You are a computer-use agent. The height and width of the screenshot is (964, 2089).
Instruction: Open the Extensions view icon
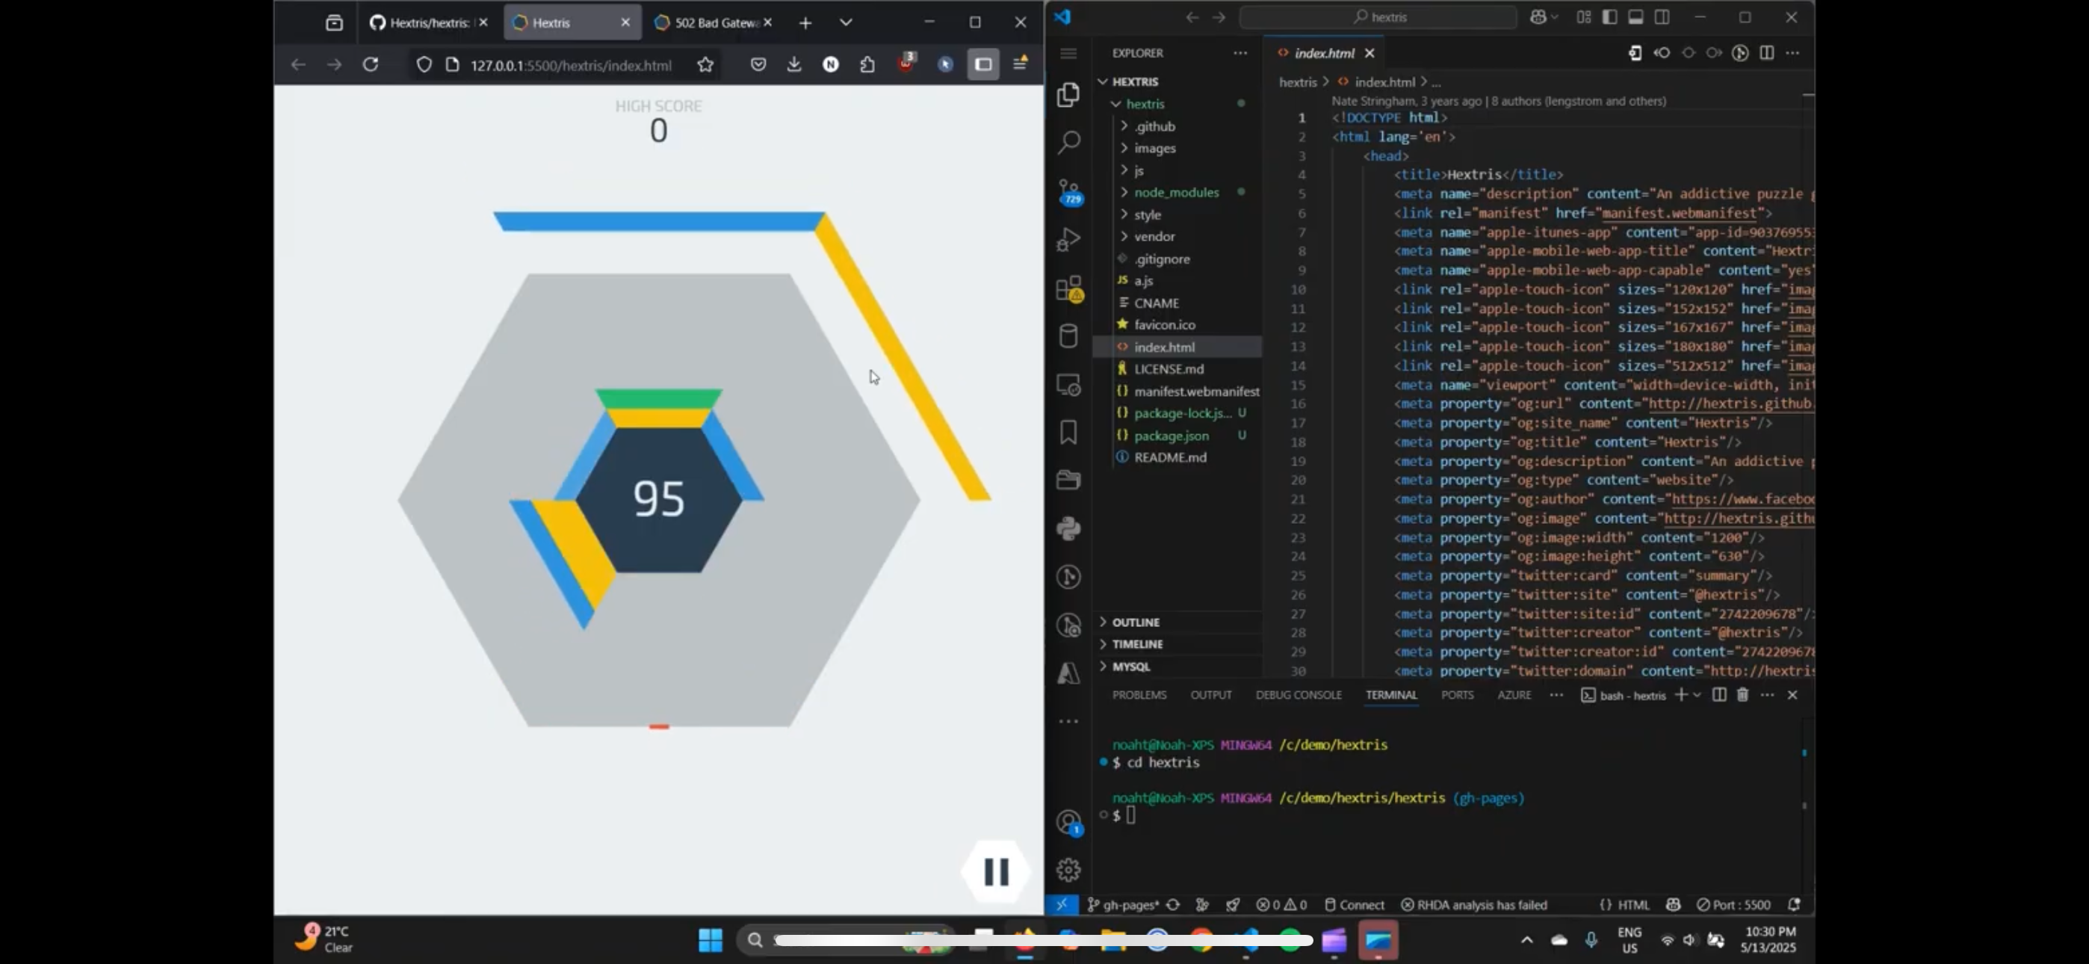(x=1069, y=288)
